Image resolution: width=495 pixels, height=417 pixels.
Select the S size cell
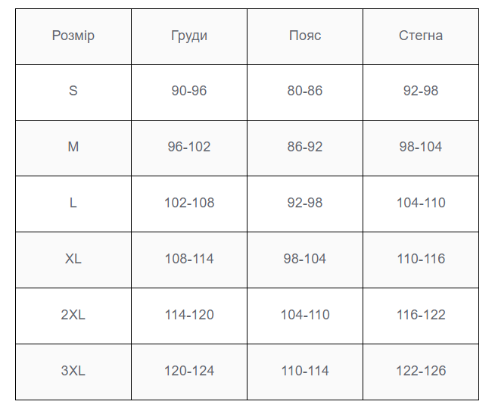click(x=73, y=92)
